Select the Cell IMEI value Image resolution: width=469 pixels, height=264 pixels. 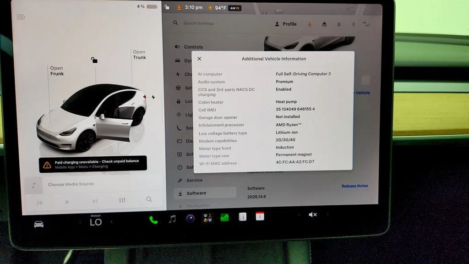click(295, 109)
